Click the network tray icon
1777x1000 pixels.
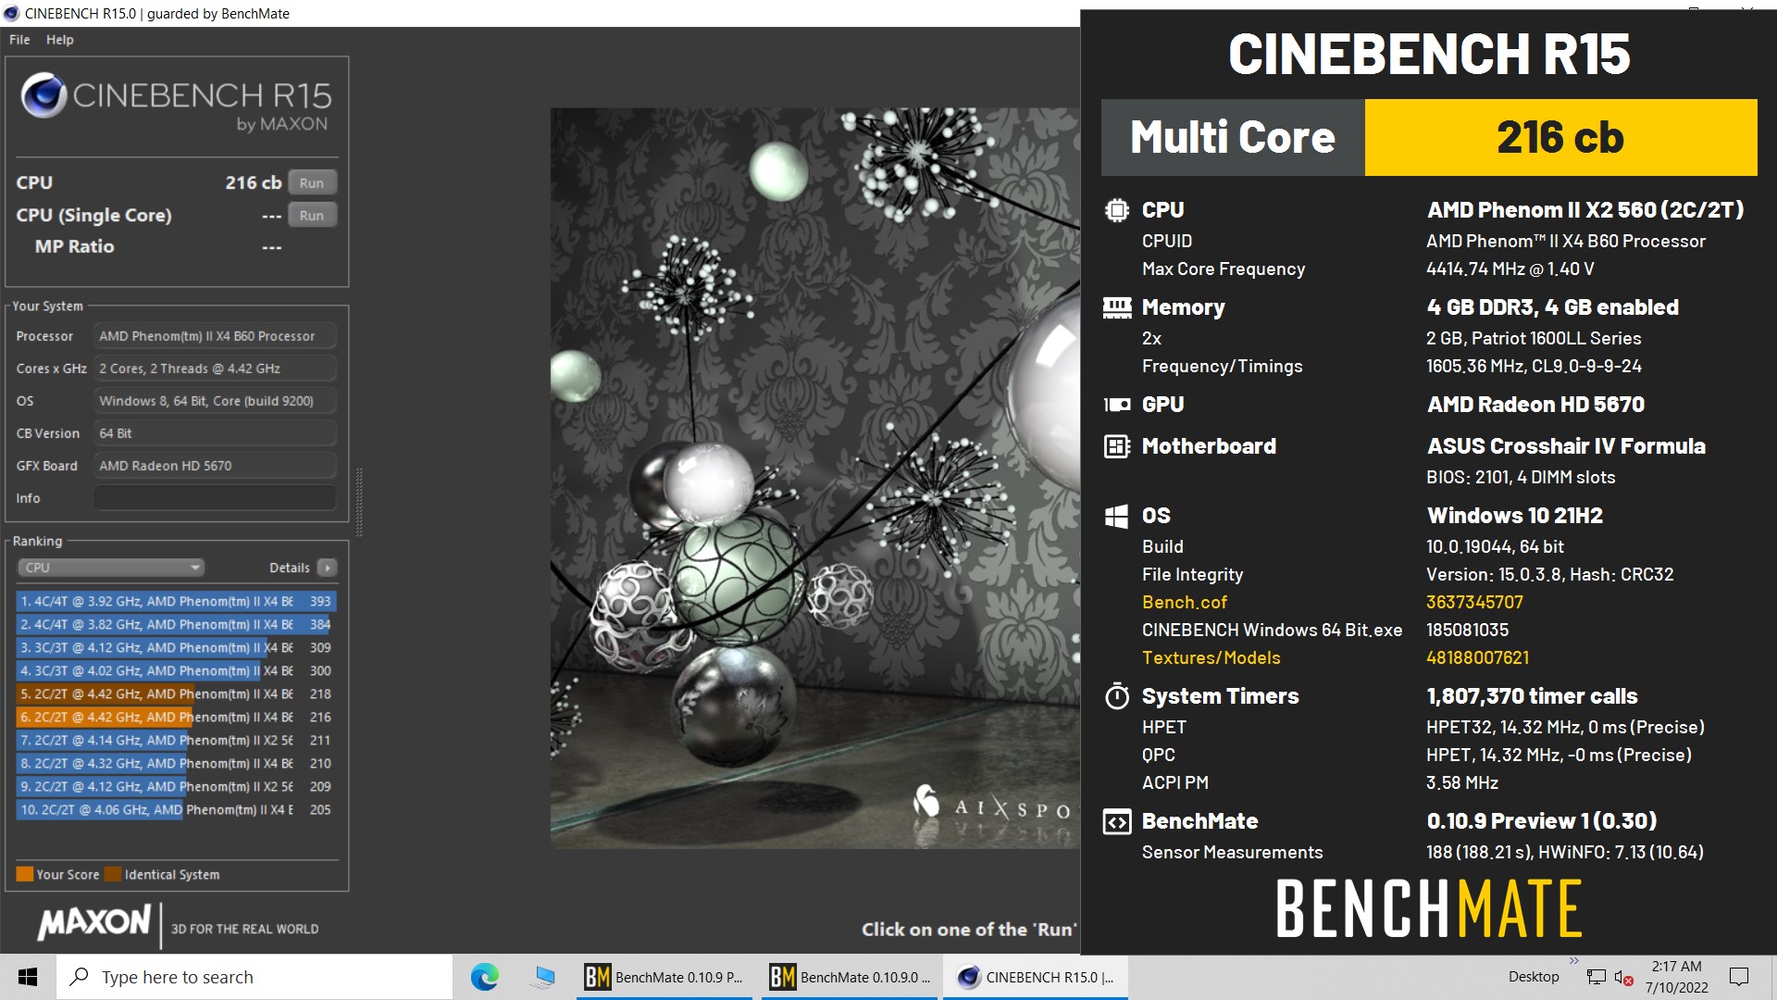click(x=1597, y=977)
